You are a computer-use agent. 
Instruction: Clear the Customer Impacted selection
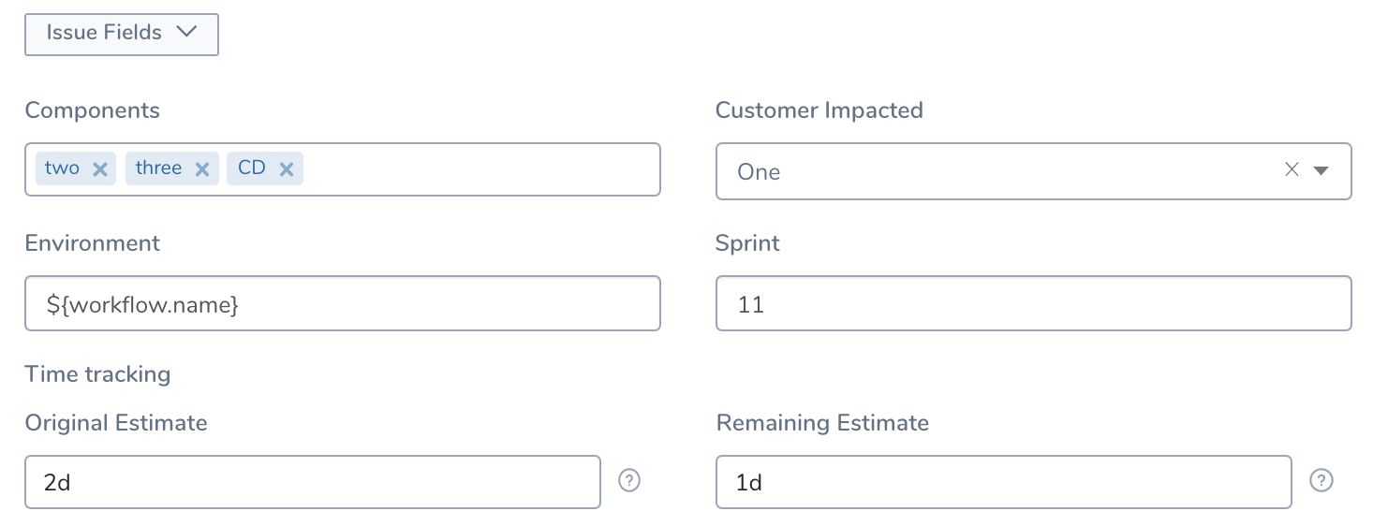coord(1292,170)
